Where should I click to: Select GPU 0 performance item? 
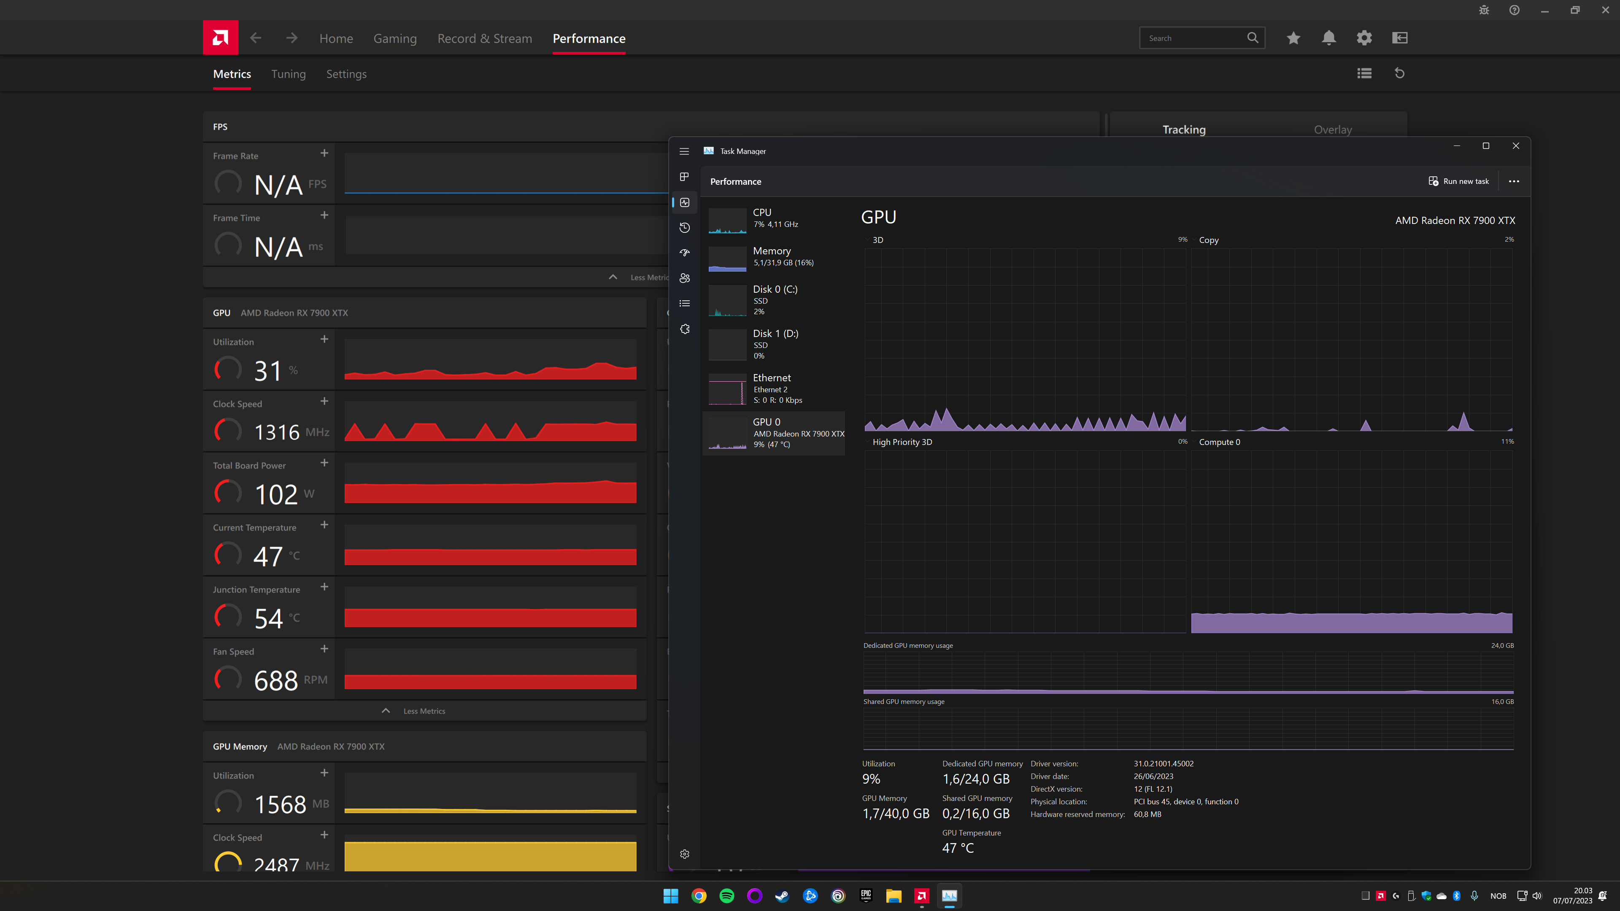pos(774,433)
